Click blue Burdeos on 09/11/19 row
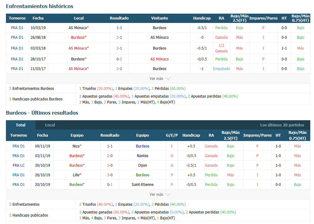 [142, 146]
